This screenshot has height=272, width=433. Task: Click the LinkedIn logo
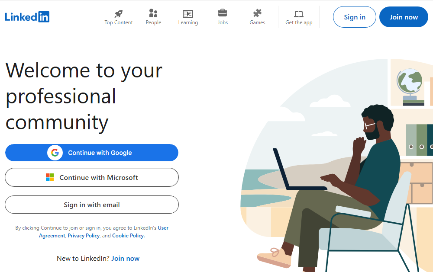click(x=27, y=17)
